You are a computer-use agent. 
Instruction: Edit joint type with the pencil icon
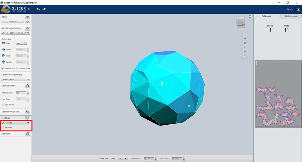point(3,123)
